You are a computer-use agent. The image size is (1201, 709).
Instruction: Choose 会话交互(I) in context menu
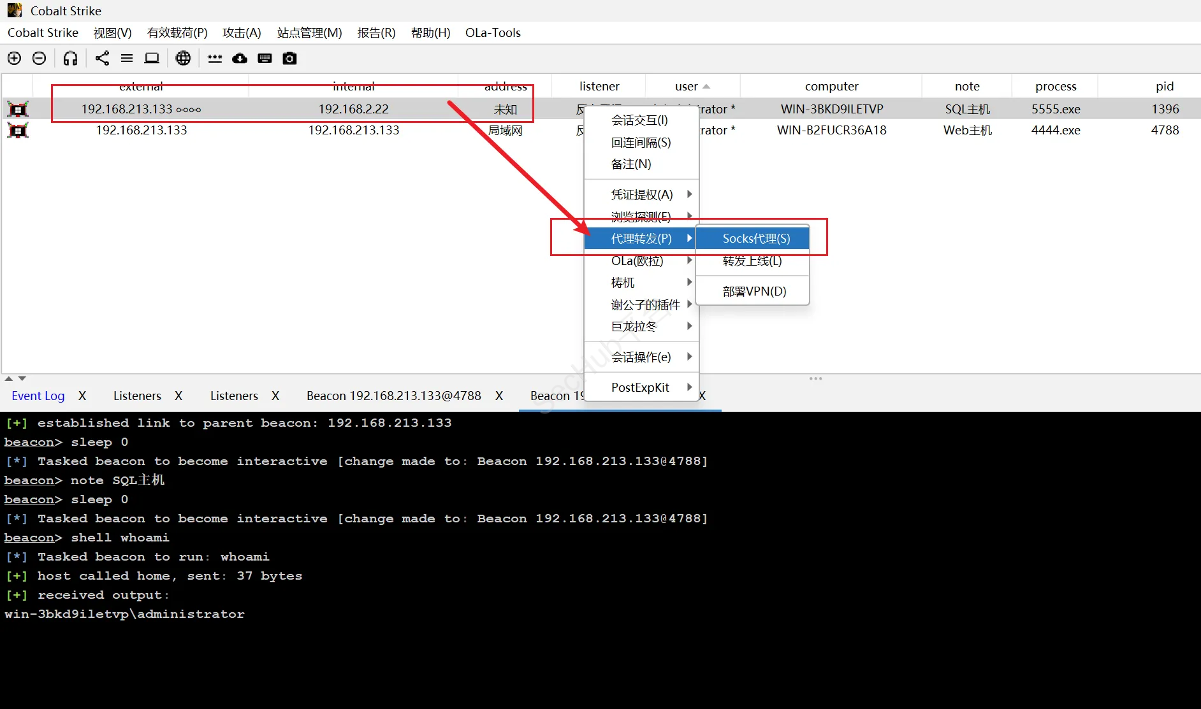point(641,120)
